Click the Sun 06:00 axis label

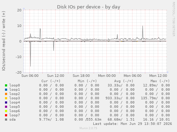30,76
